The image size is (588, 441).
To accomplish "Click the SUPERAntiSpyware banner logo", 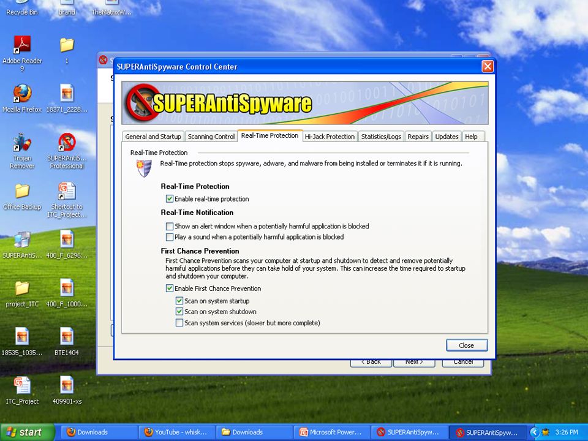I will tap(219, 102).
